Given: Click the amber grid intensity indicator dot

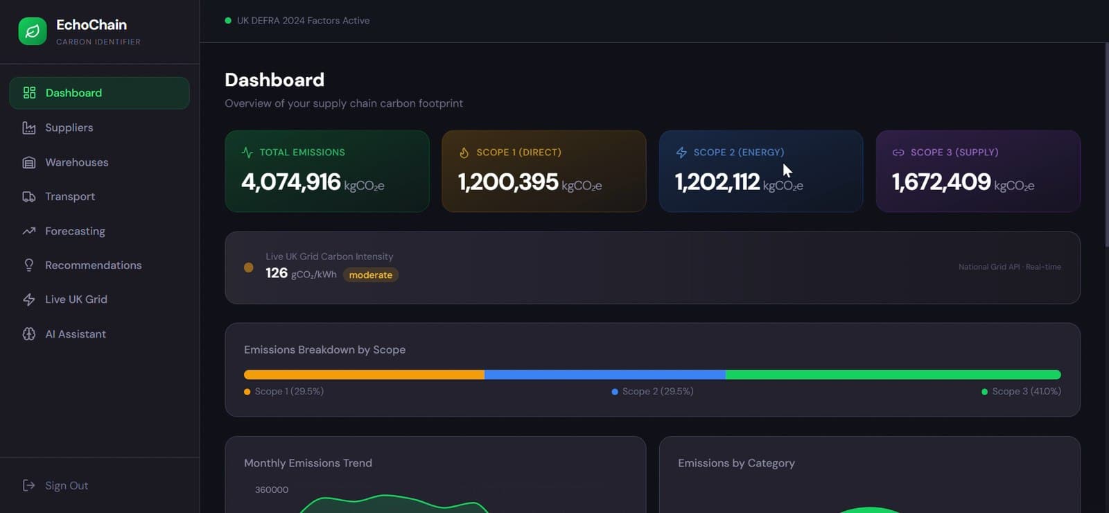Looking at the screenshot, I should pos(249,268).
